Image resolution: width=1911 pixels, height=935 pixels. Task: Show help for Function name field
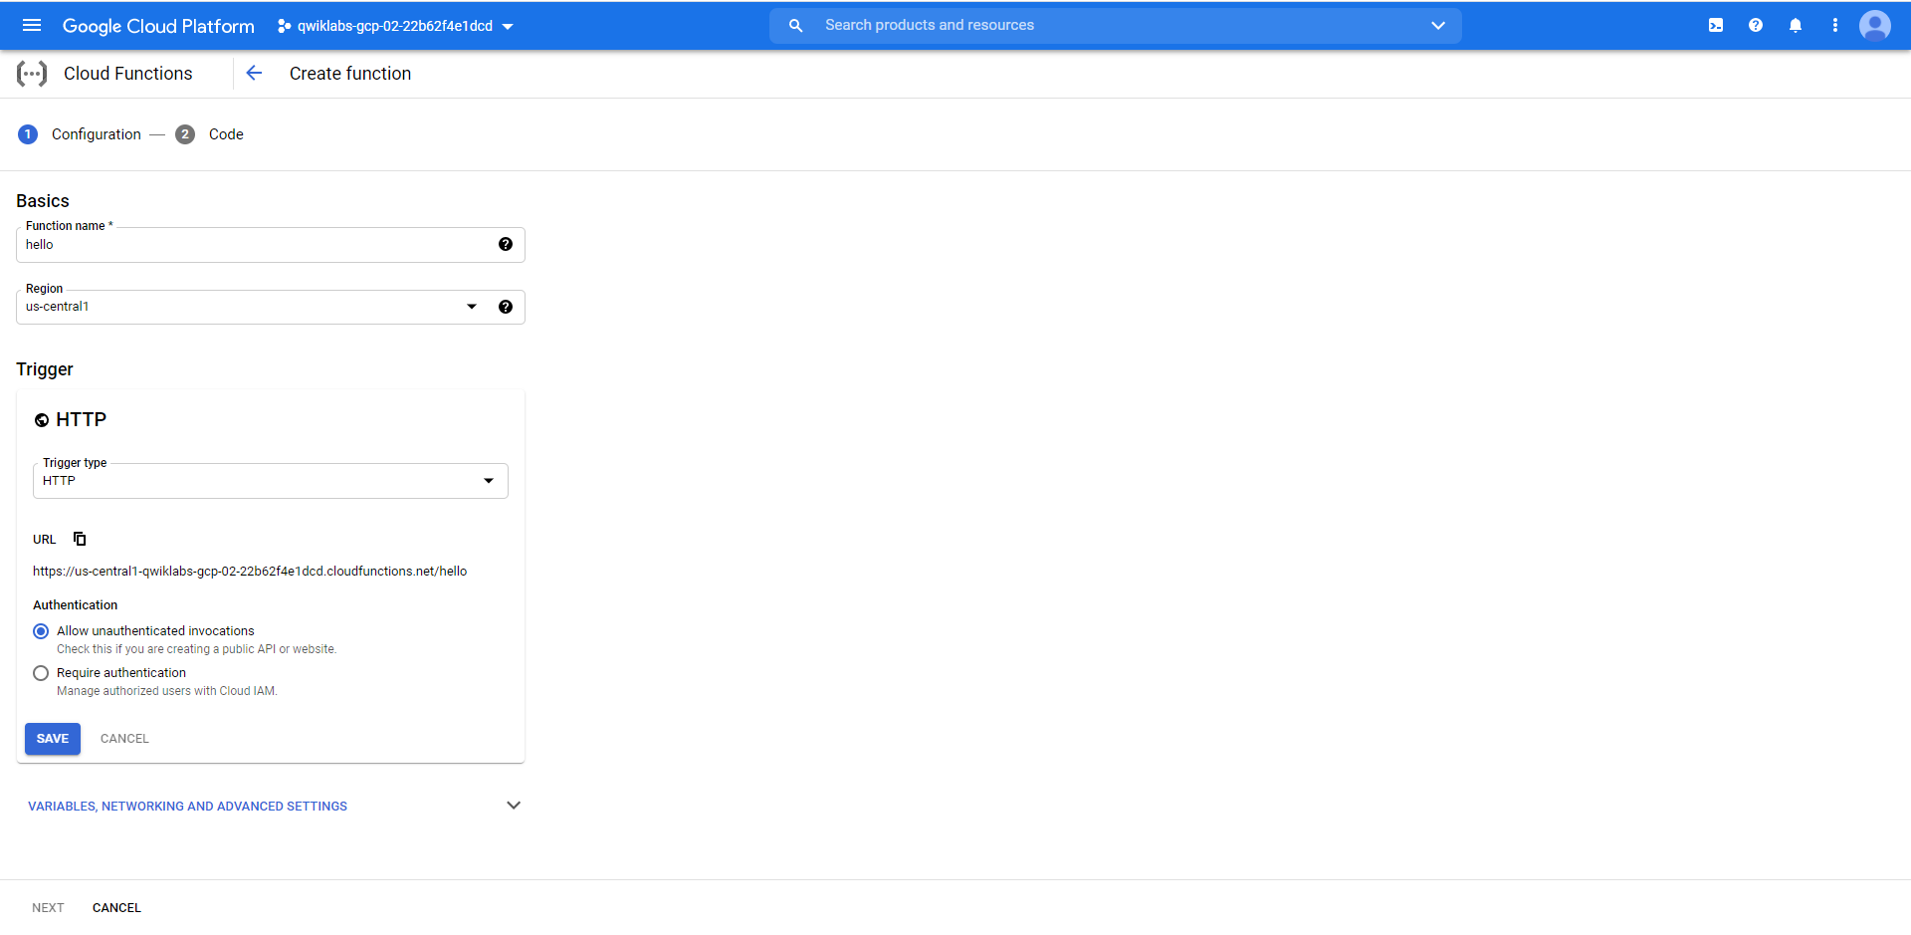[x=506, y=244]
